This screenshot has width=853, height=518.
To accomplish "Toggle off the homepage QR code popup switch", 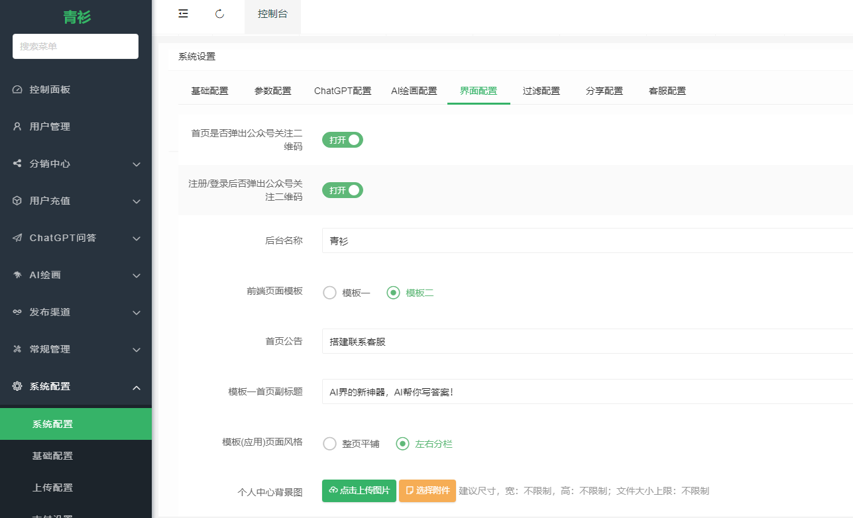I will (343, 140).
